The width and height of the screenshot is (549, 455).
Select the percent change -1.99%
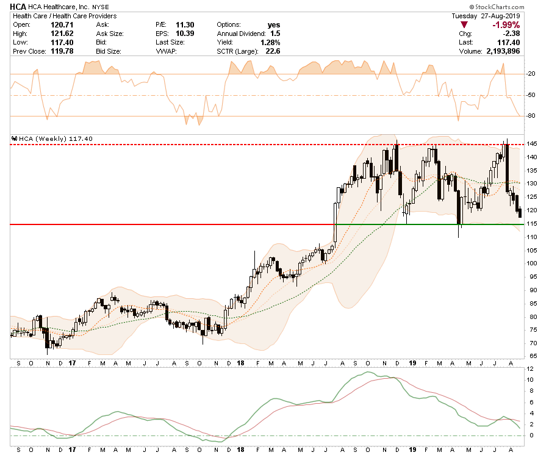coord(506,25)
